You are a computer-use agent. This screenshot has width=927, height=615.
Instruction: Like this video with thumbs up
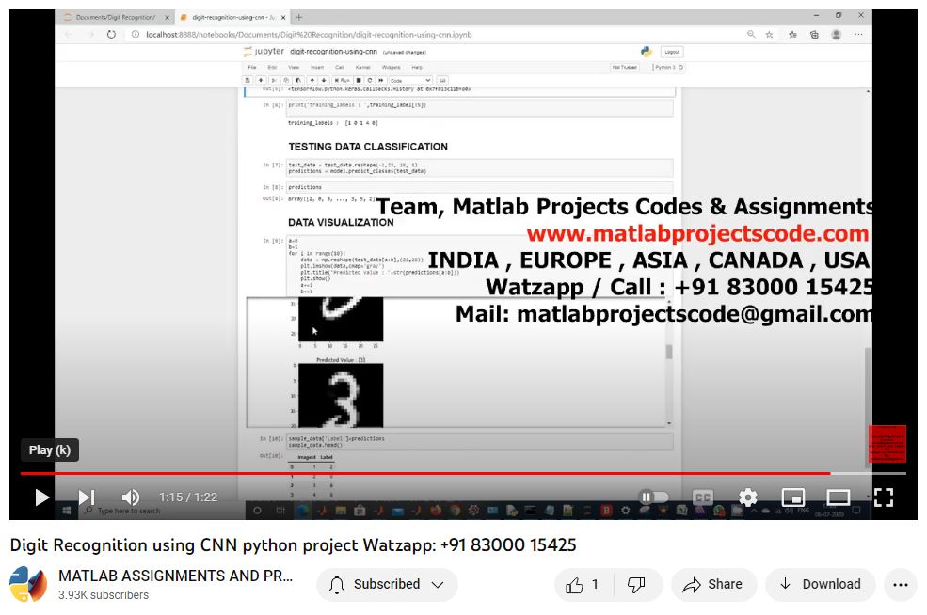pyautogui.click(x=583, y=585)
